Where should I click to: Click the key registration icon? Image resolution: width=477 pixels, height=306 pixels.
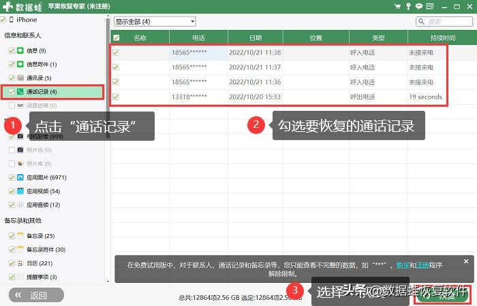(408, 6)
